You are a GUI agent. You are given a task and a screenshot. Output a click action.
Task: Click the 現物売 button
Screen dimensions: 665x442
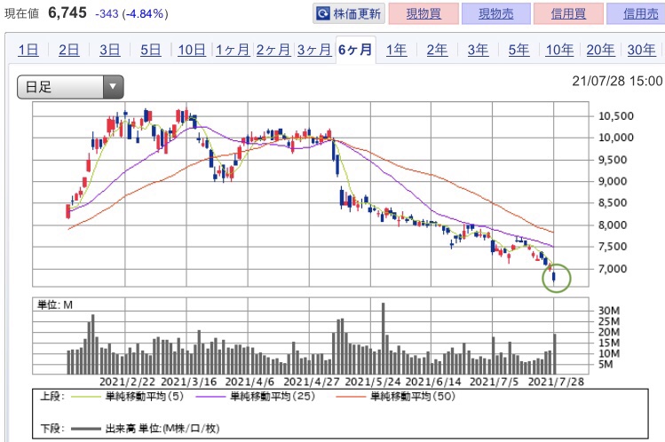point(495,13)
